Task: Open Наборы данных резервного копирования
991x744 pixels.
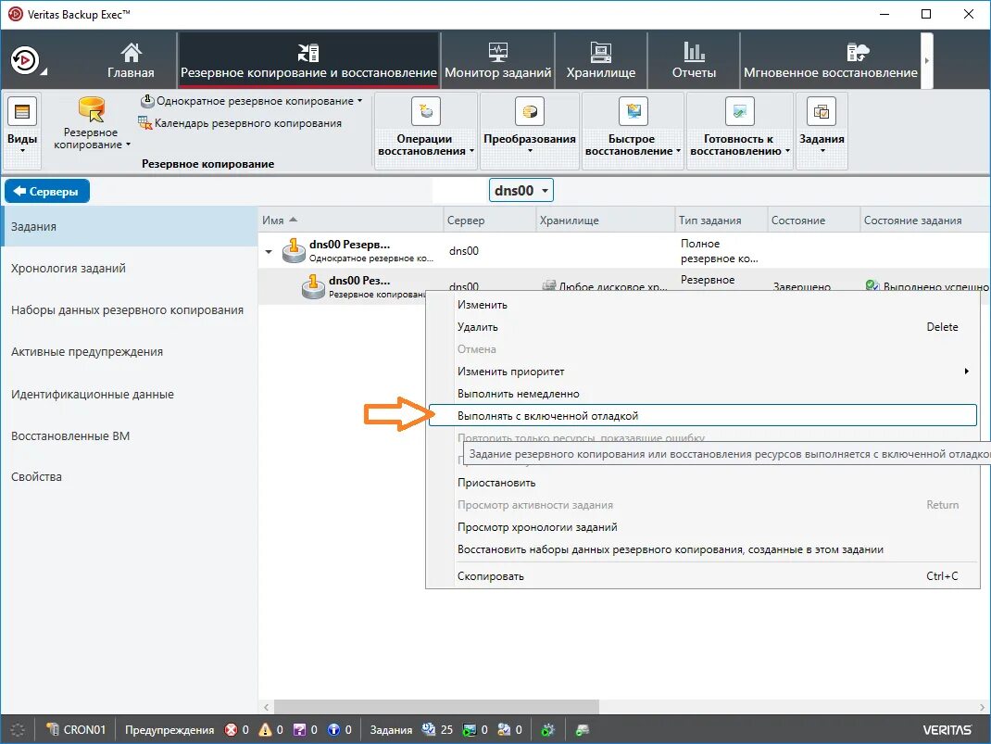Action: (129, 309)
